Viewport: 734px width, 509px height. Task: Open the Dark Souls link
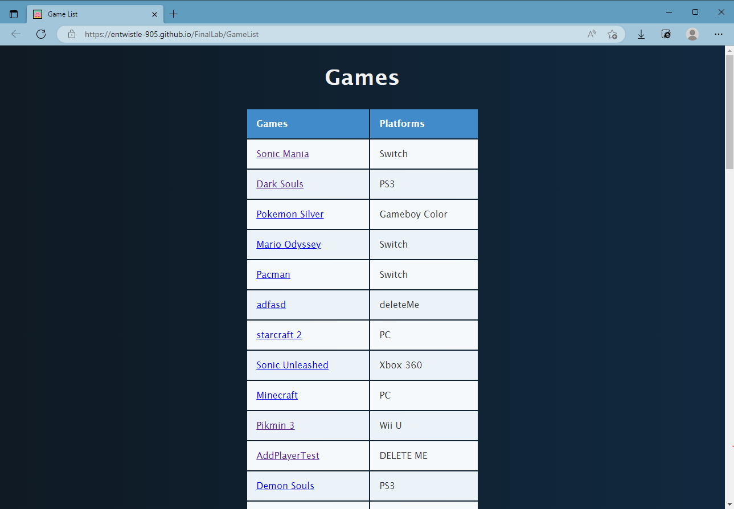click(280, 184)
